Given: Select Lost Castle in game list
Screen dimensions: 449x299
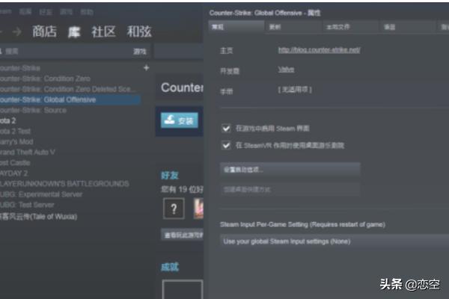Looking at the screenshot, I should [15, 163].
